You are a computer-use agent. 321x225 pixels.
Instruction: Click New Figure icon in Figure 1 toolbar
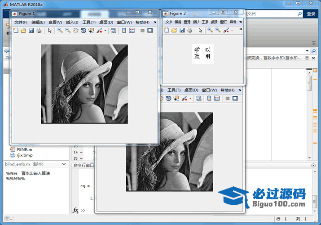[16, 31]
